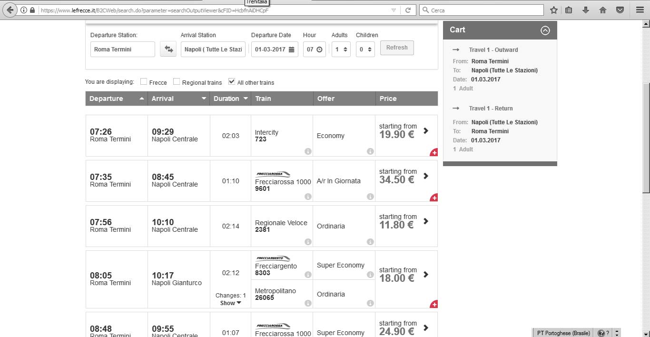Screen dimensions: 650x337
Task: Open site information icon in address bar
Action: coord(23,10)
